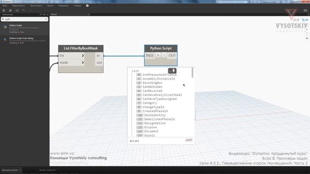Click the 'in' output port on FilterByBoolMask

coord(99,56)
